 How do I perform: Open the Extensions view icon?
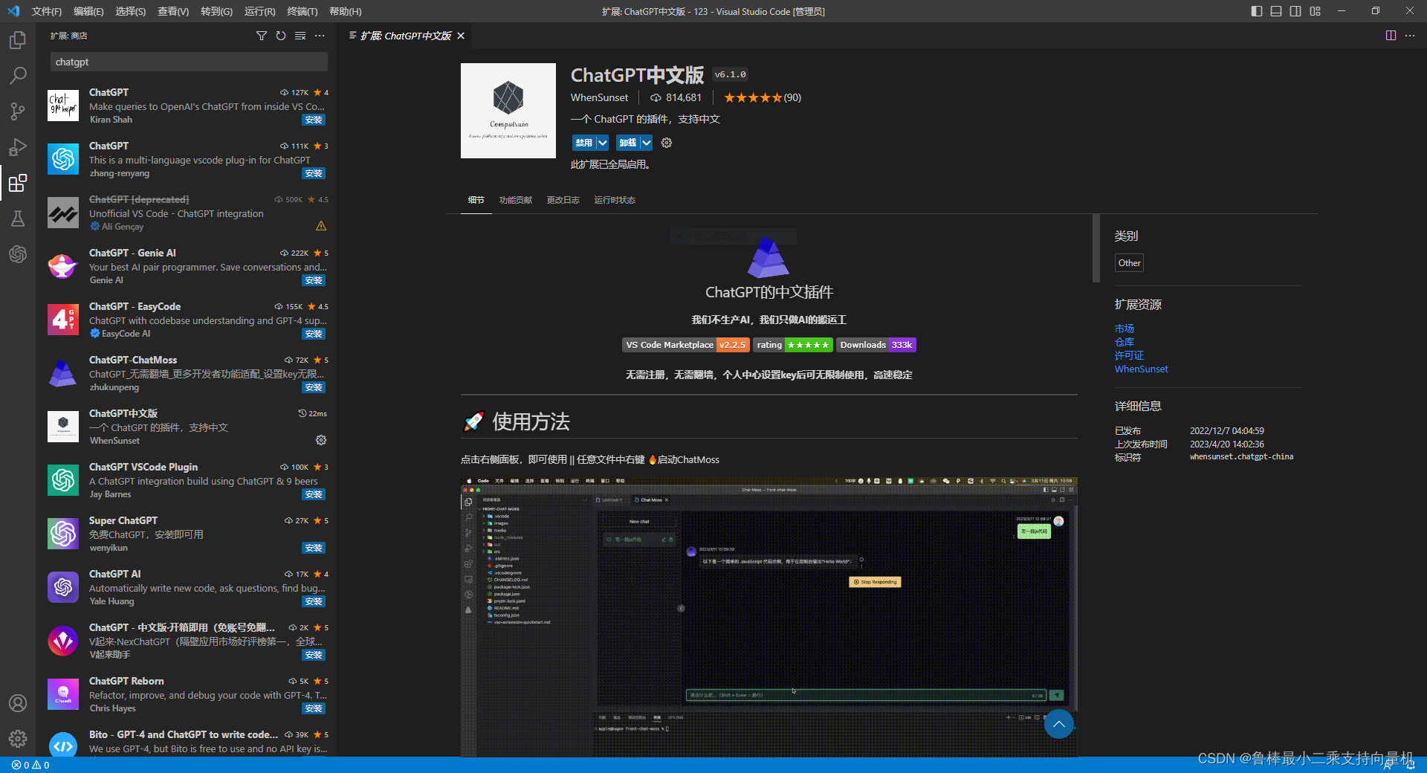pos(18,182)
